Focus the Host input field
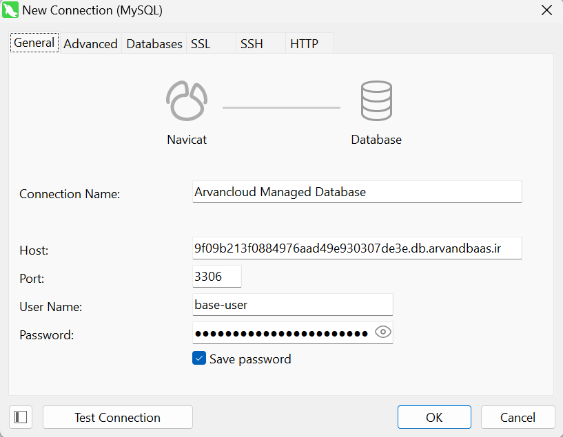 (x=357, y=248)
